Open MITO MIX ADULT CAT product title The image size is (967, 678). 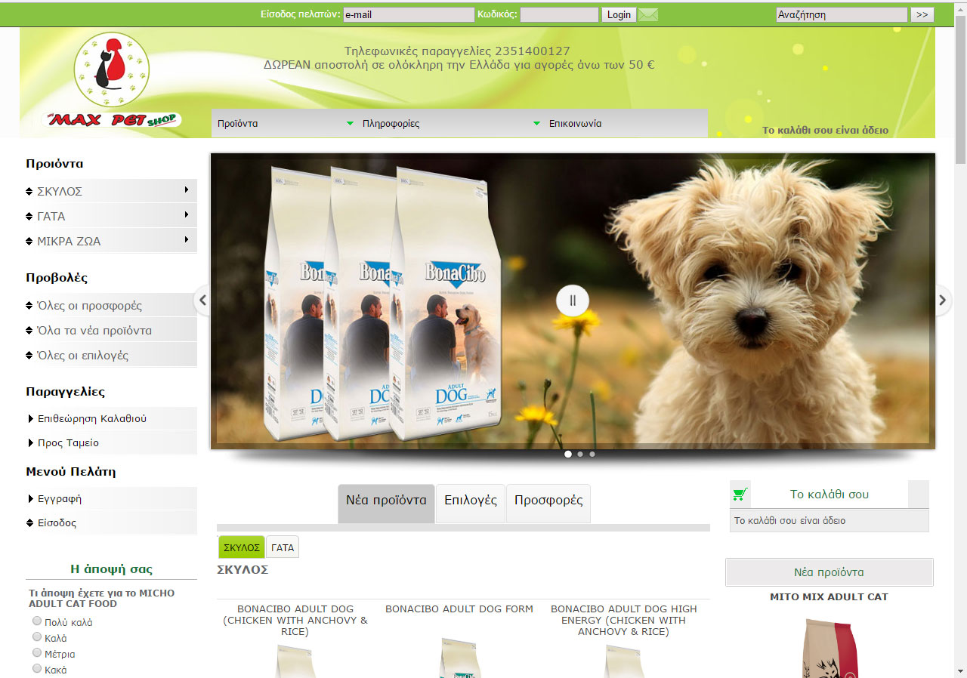(829, 596)
